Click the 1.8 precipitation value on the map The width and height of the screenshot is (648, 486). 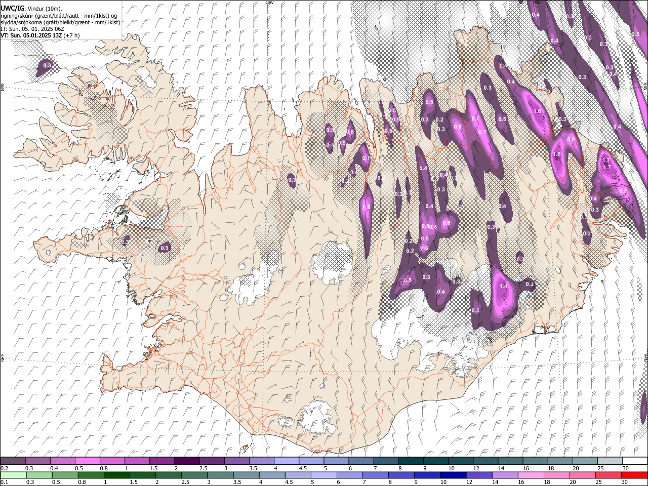pos(557,154)
